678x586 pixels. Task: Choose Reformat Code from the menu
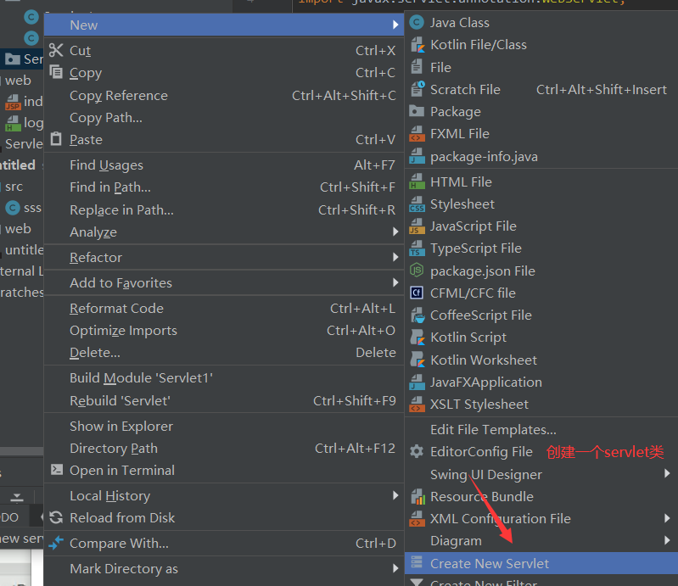[x=116, y=309]
